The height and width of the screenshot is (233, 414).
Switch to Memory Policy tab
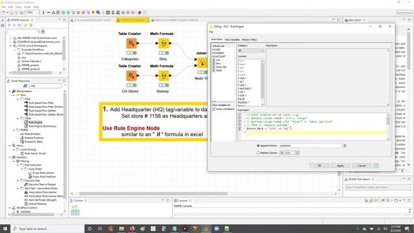250,39
